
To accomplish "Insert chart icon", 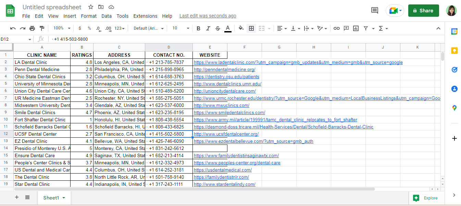I will [356, 28].
